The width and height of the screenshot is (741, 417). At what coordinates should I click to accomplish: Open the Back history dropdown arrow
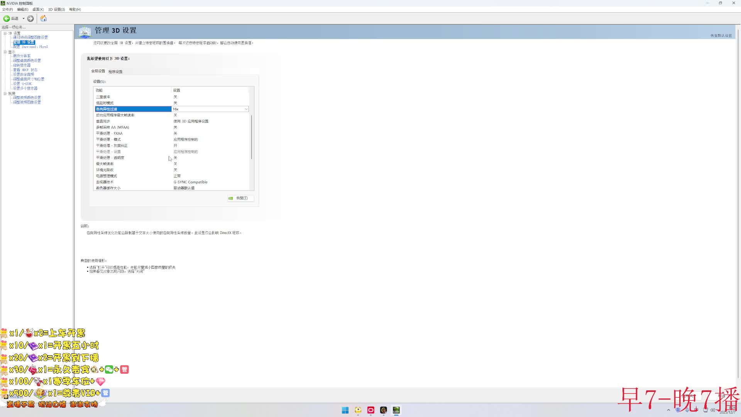tap(24, 19)
